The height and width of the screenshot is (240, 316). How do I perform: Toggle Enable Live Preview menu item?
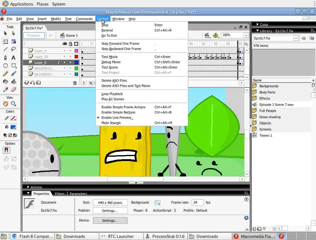pos(117,118)
